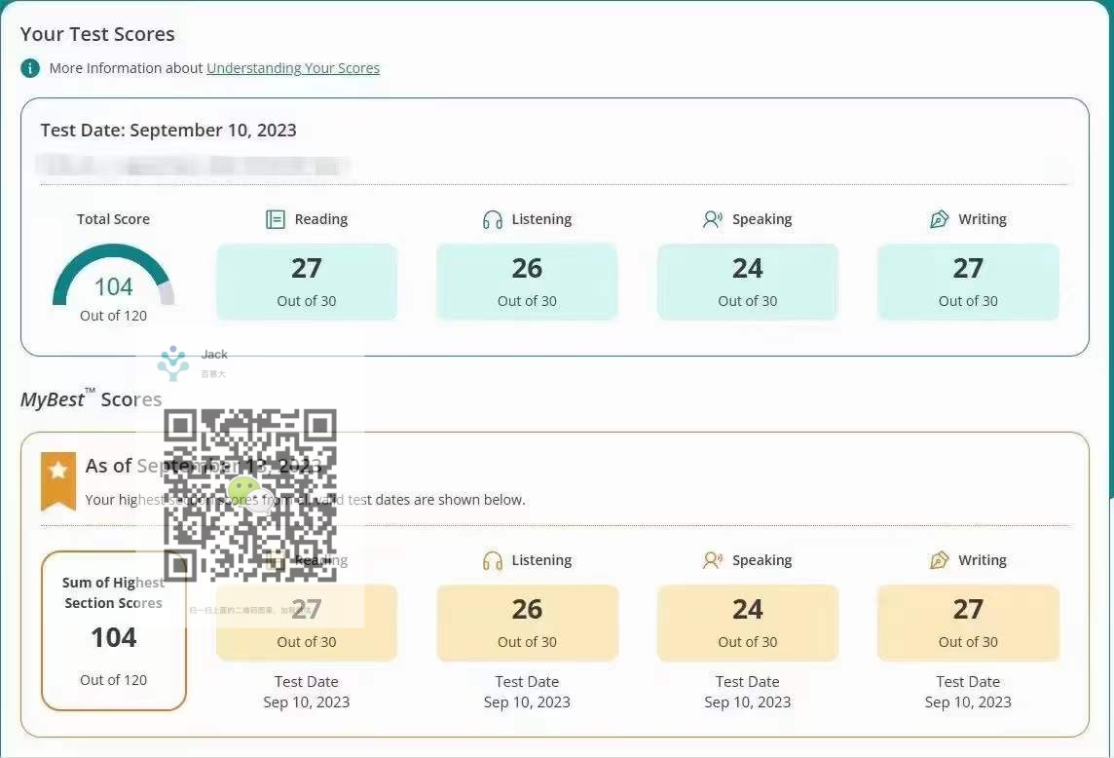The height and width of the screenshot is (758, 1114).
Task: Click the Writing pen icon in Test Scores
Action: coord(940,219)
